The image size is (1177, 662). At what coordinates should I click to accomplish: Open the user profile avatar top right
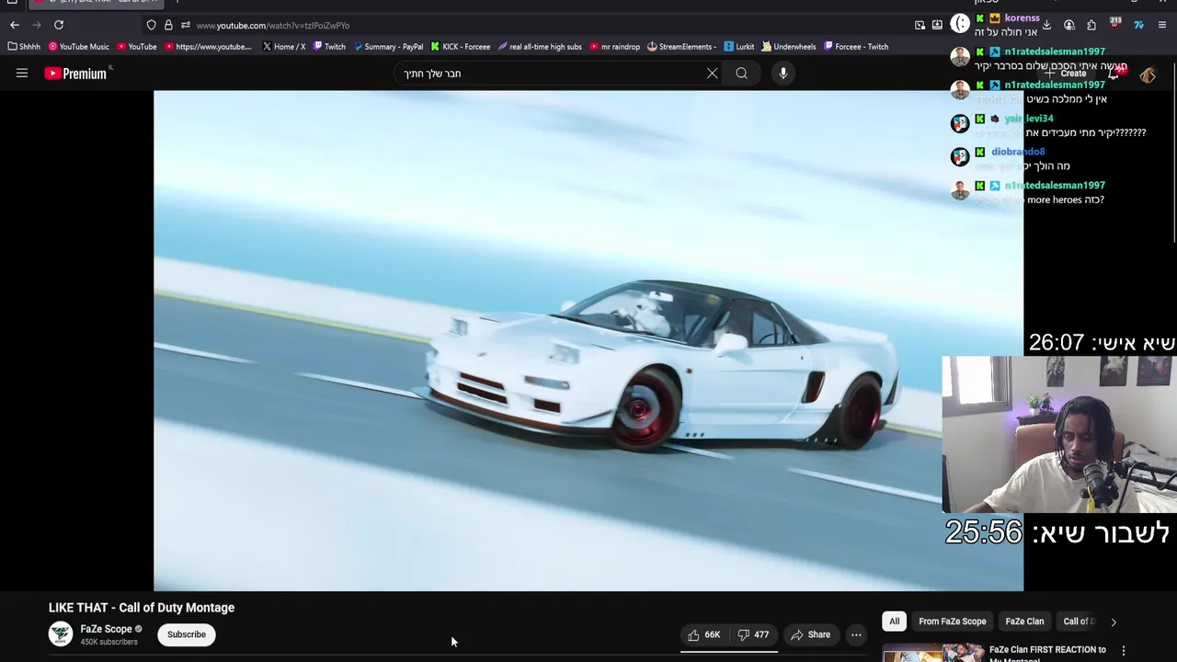pos(1148,74)
